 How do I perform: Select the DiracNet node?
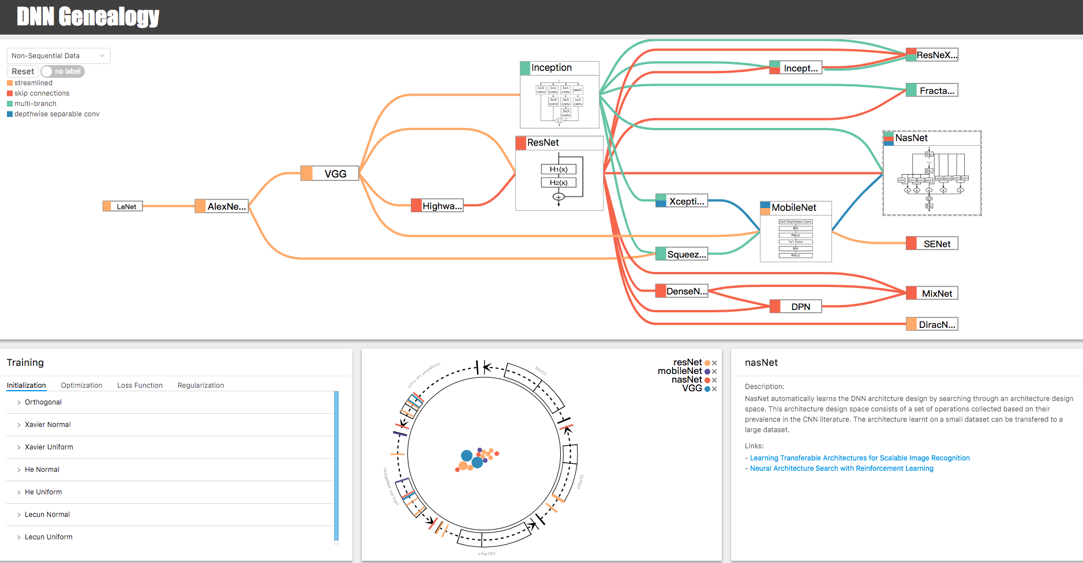932,324
